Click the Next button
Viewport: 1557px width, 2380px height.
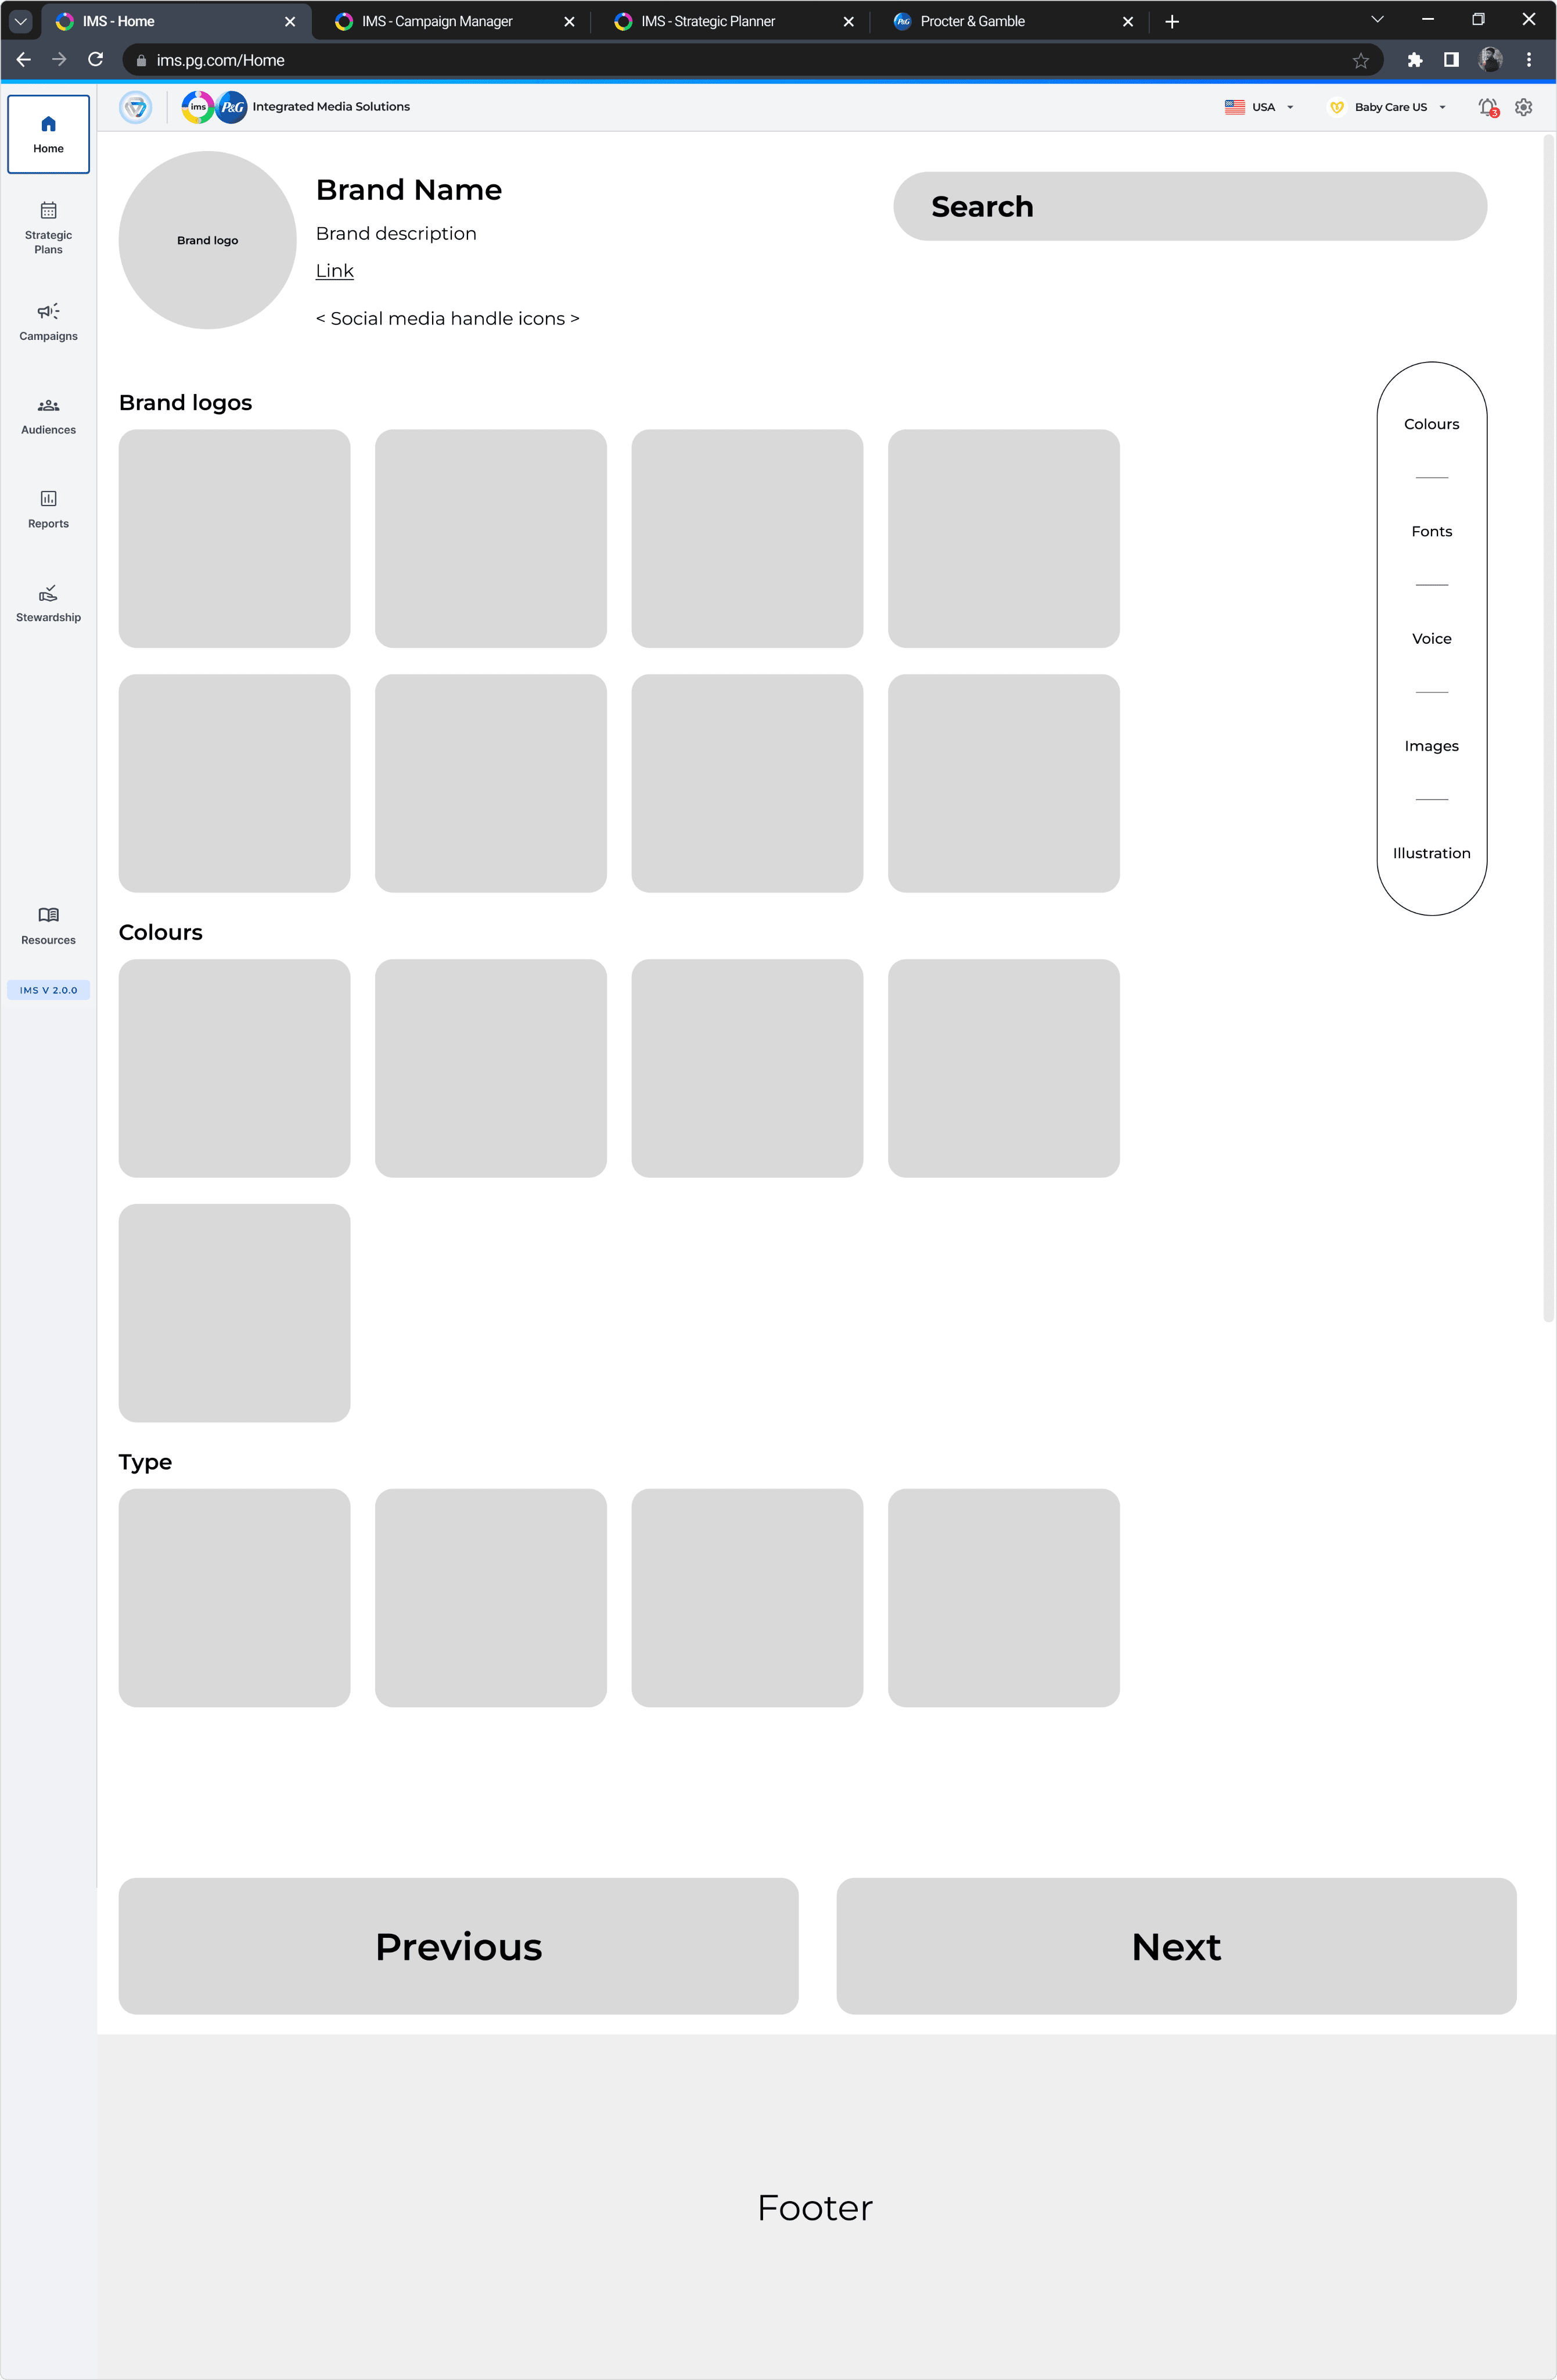[x=1176, y=1946]
